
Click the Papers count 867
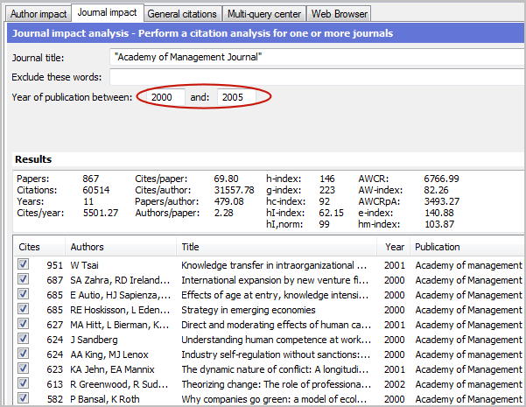tap(90, 179)
